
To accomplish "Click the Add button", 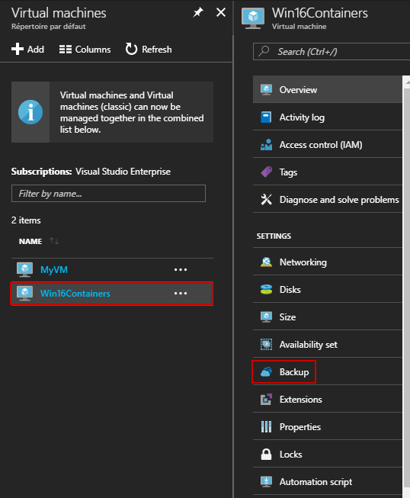I will (x=27, y=50).
